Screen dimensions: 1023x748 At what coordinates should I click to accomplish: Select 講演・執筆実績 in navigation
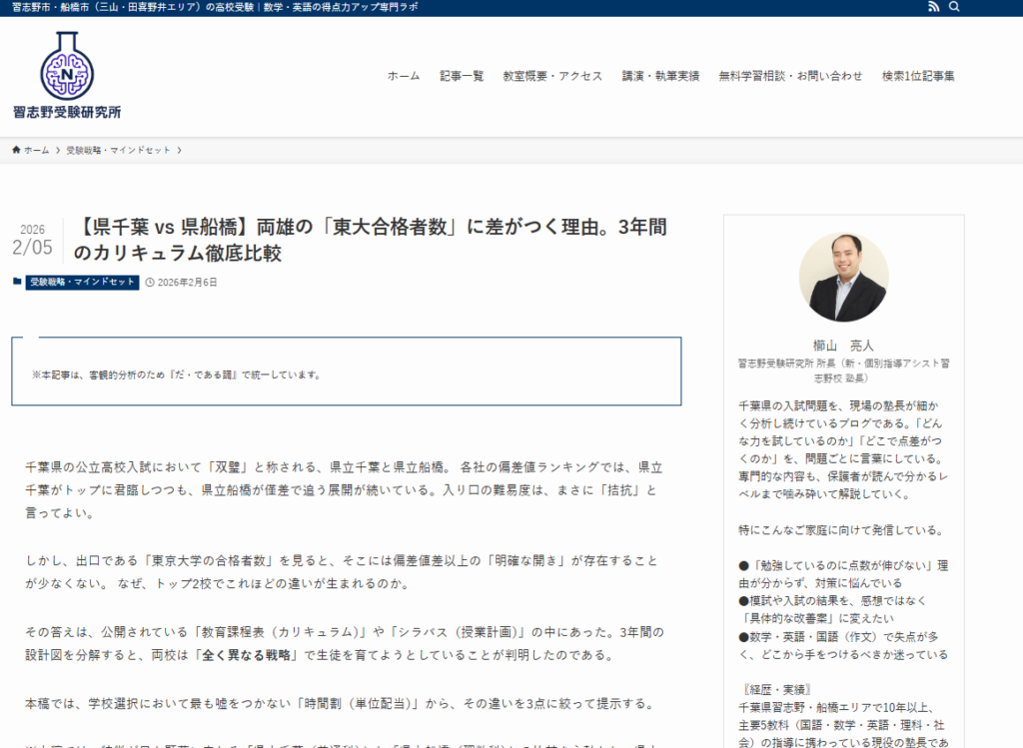660,76
